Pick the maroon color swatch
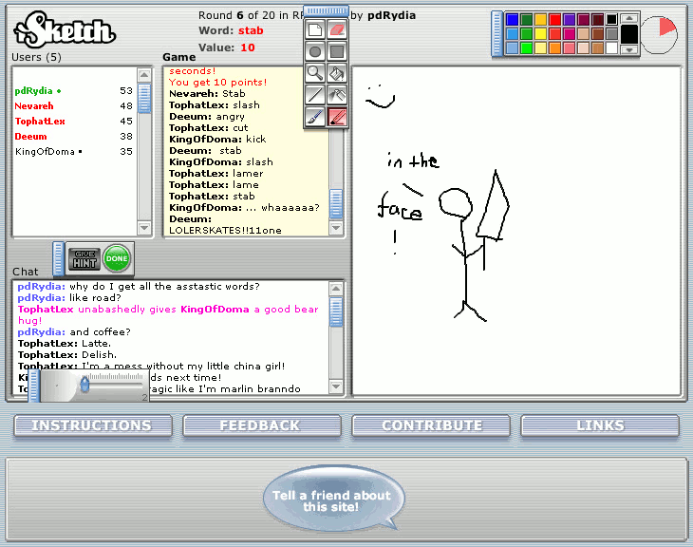Image resolution: width=693 pixels, height=547 pixels. click(584, 19)
